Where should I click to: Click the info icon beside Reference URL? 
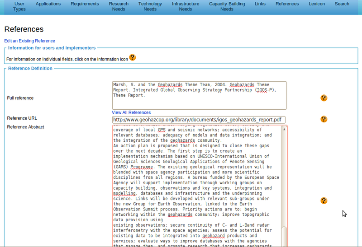click(324, 119)
